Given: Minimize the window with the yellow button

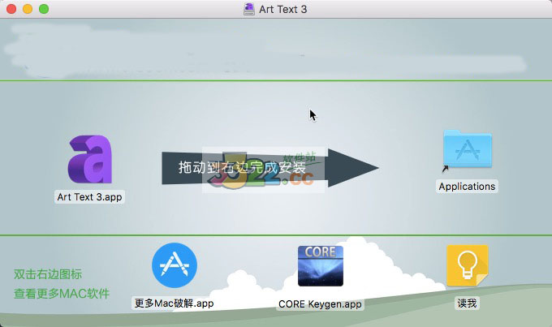Looking at the screenshot, I should click(28, 9).
